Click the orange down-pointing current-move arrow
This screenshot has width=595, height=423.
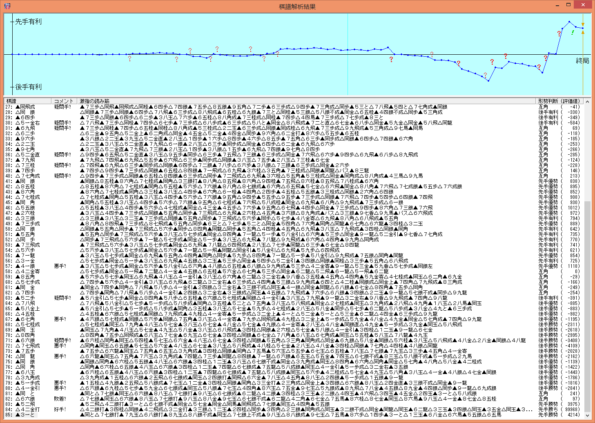point(583,24)
